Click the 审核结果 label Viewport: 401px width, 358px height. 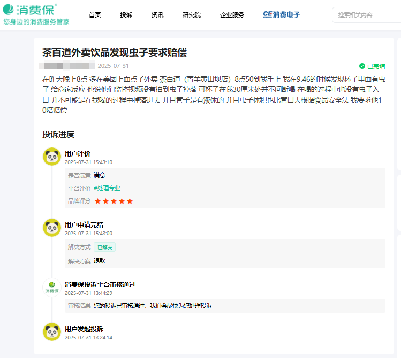(79, 306)
